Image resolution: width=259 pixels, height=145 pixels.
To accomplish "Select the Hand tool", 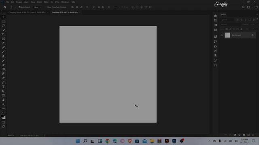I will pyautogui.click(x=3, y=100).
